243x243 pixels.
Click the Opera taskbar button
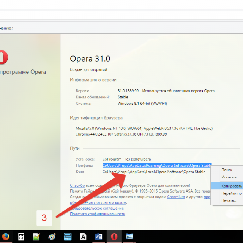click(x=114, y=237)
